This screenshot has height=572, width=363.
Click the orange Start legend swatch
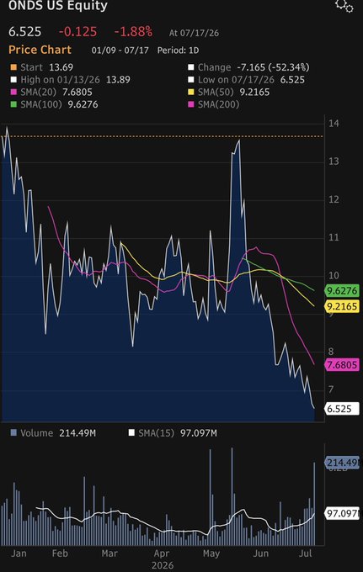tap(13, 67)
